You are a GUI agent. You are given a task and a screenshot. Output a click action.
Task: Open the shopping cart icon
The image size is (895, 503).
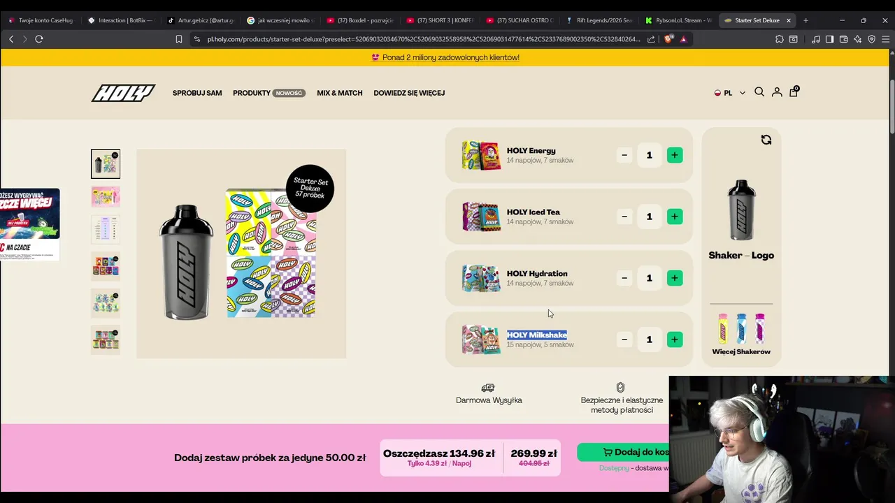(x=794, y=92)
